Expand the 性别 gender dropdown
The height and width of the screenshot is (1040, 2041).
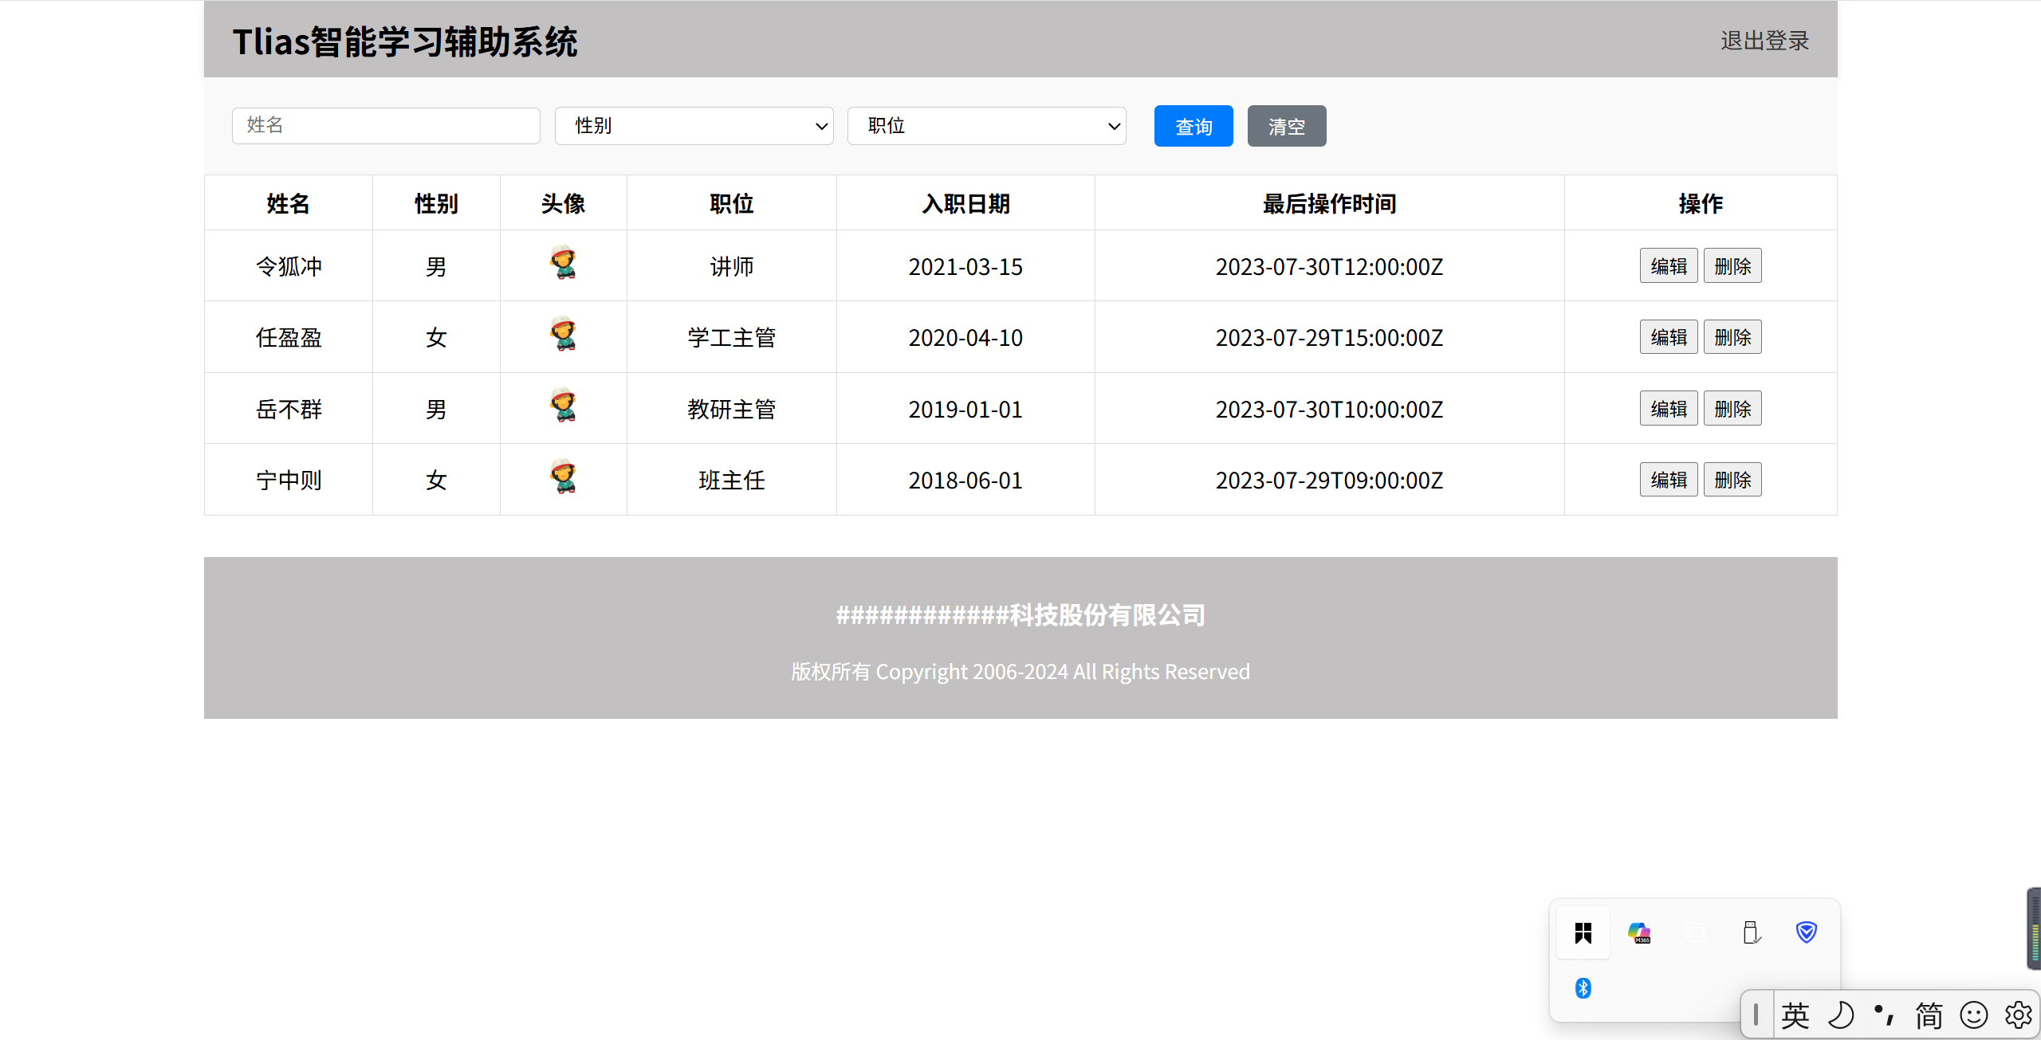point(694,126)
